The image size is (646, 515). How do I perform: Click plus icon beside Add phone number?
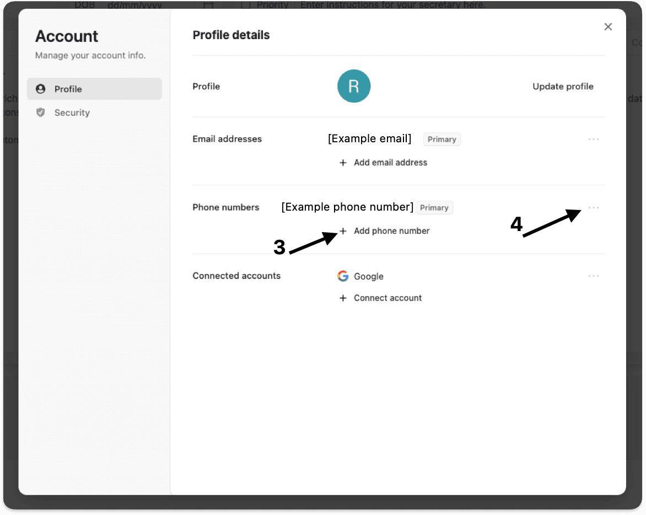point(343,231)
